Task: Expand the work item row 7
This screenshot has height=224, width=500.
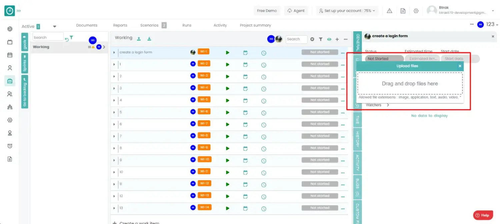Action: click(114, 136)
